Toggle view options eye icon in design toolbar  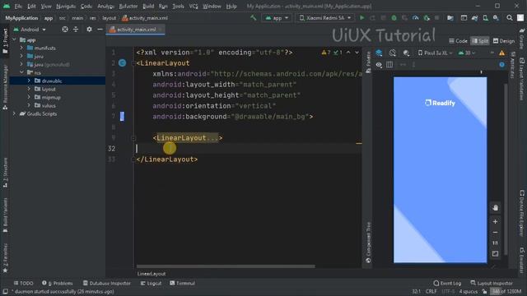point(379,64)
